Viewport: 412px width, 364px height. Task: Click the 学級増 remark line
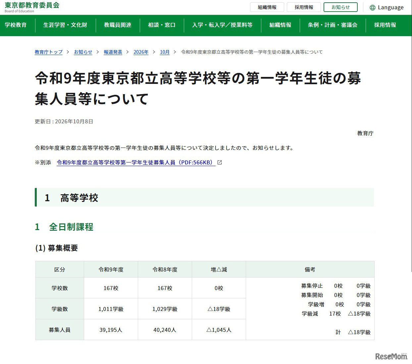[339, 304]
